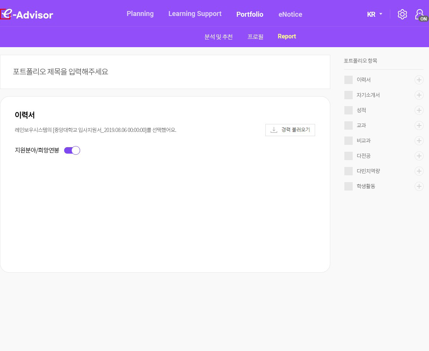Add 자기소개서 with its plus icon
The height and width of the screenshot is (351, 429).
(x=419, y=95)
